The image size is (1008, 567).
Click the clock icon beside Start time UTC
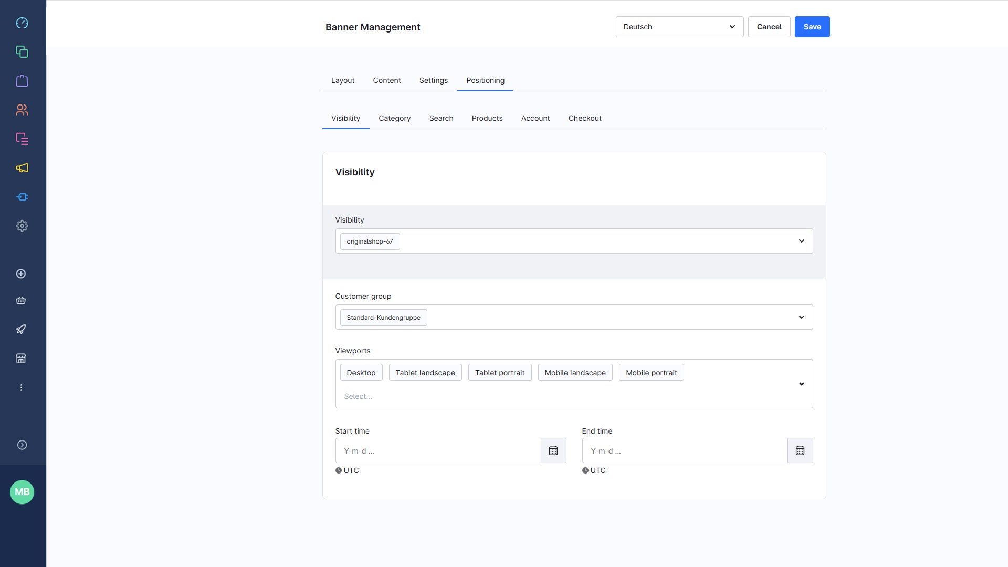pyautogui.click(x=339, y=470)
